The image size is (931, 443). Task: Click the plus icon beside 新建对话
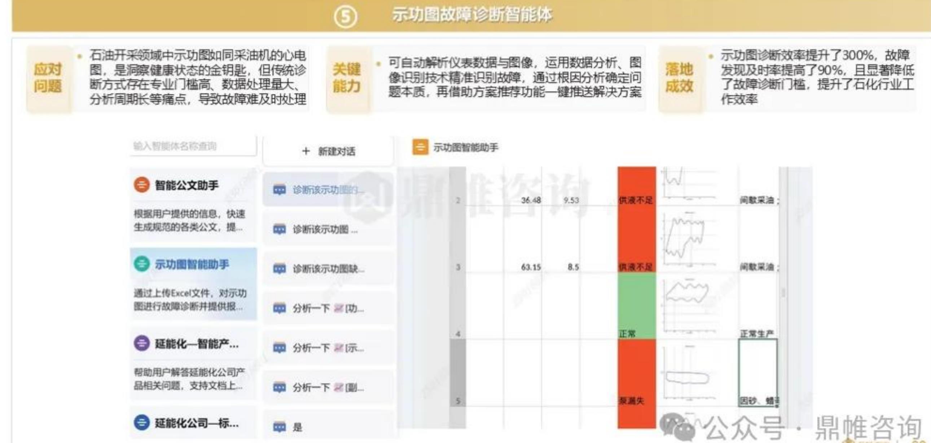coord(306,151)
